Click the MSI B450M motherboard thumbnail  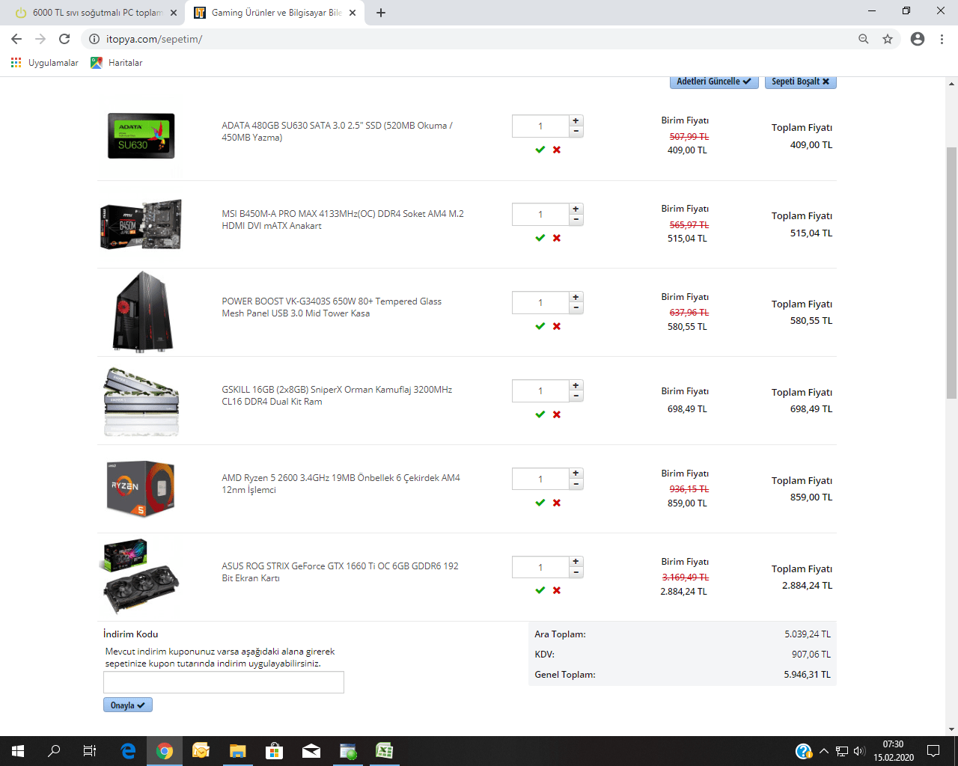[141, 224]
